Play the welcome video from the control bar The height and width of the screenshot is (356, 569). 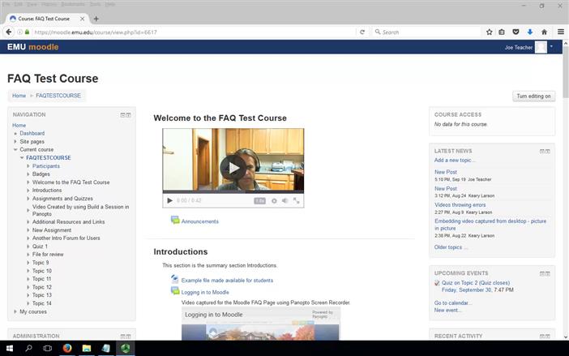click(169, 200)
